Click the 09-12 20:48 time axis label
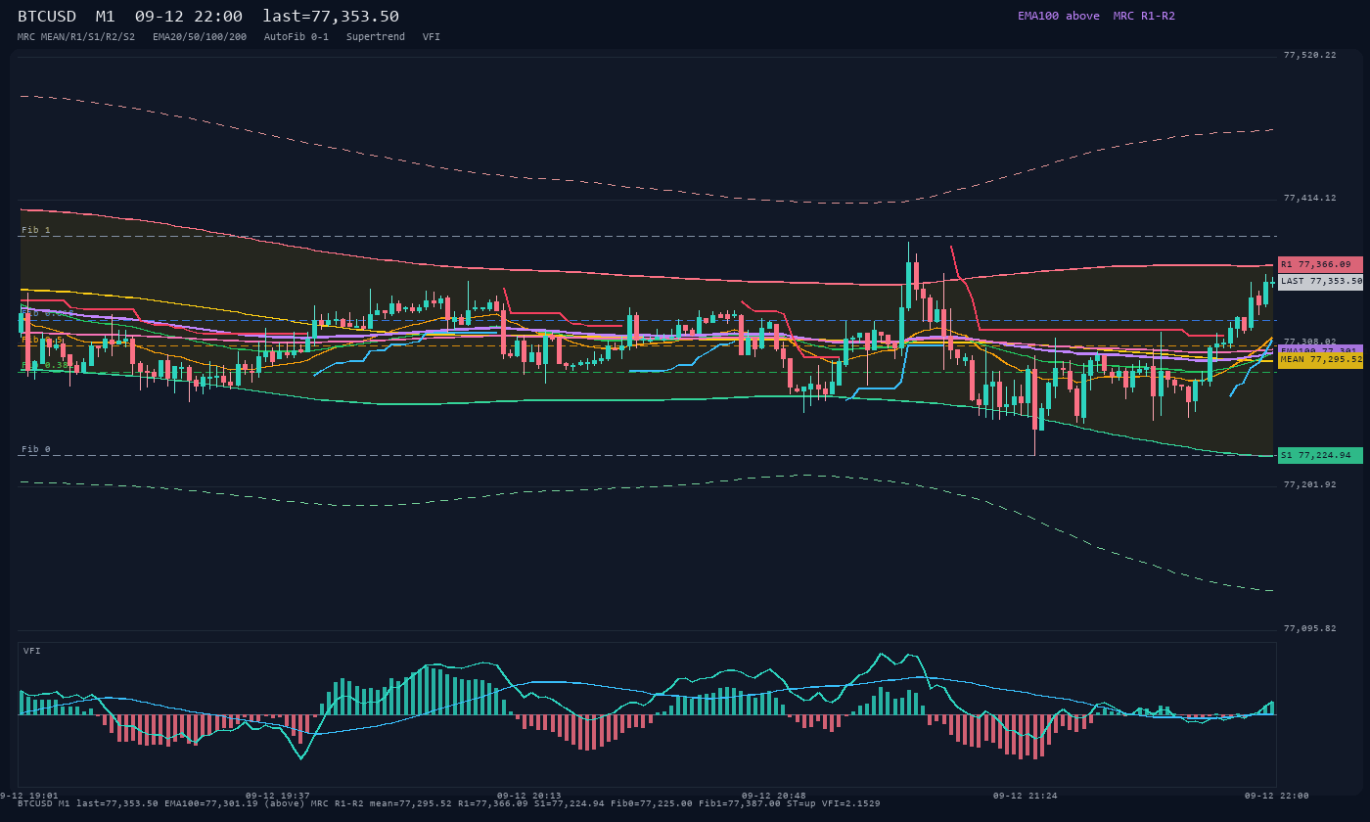This screenshot has width=1370, height=822. point(774,796)
